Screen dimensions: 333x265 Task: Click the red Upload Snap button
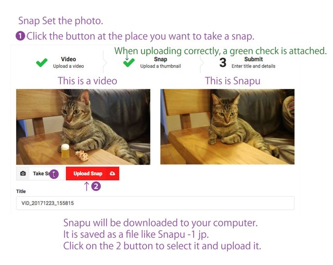93,173
